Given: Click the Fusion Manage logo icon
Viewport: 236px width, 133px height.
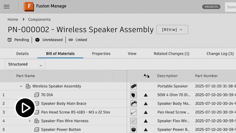Looking at the screenshot, I should pyautogui.click(x=29, y=7).
